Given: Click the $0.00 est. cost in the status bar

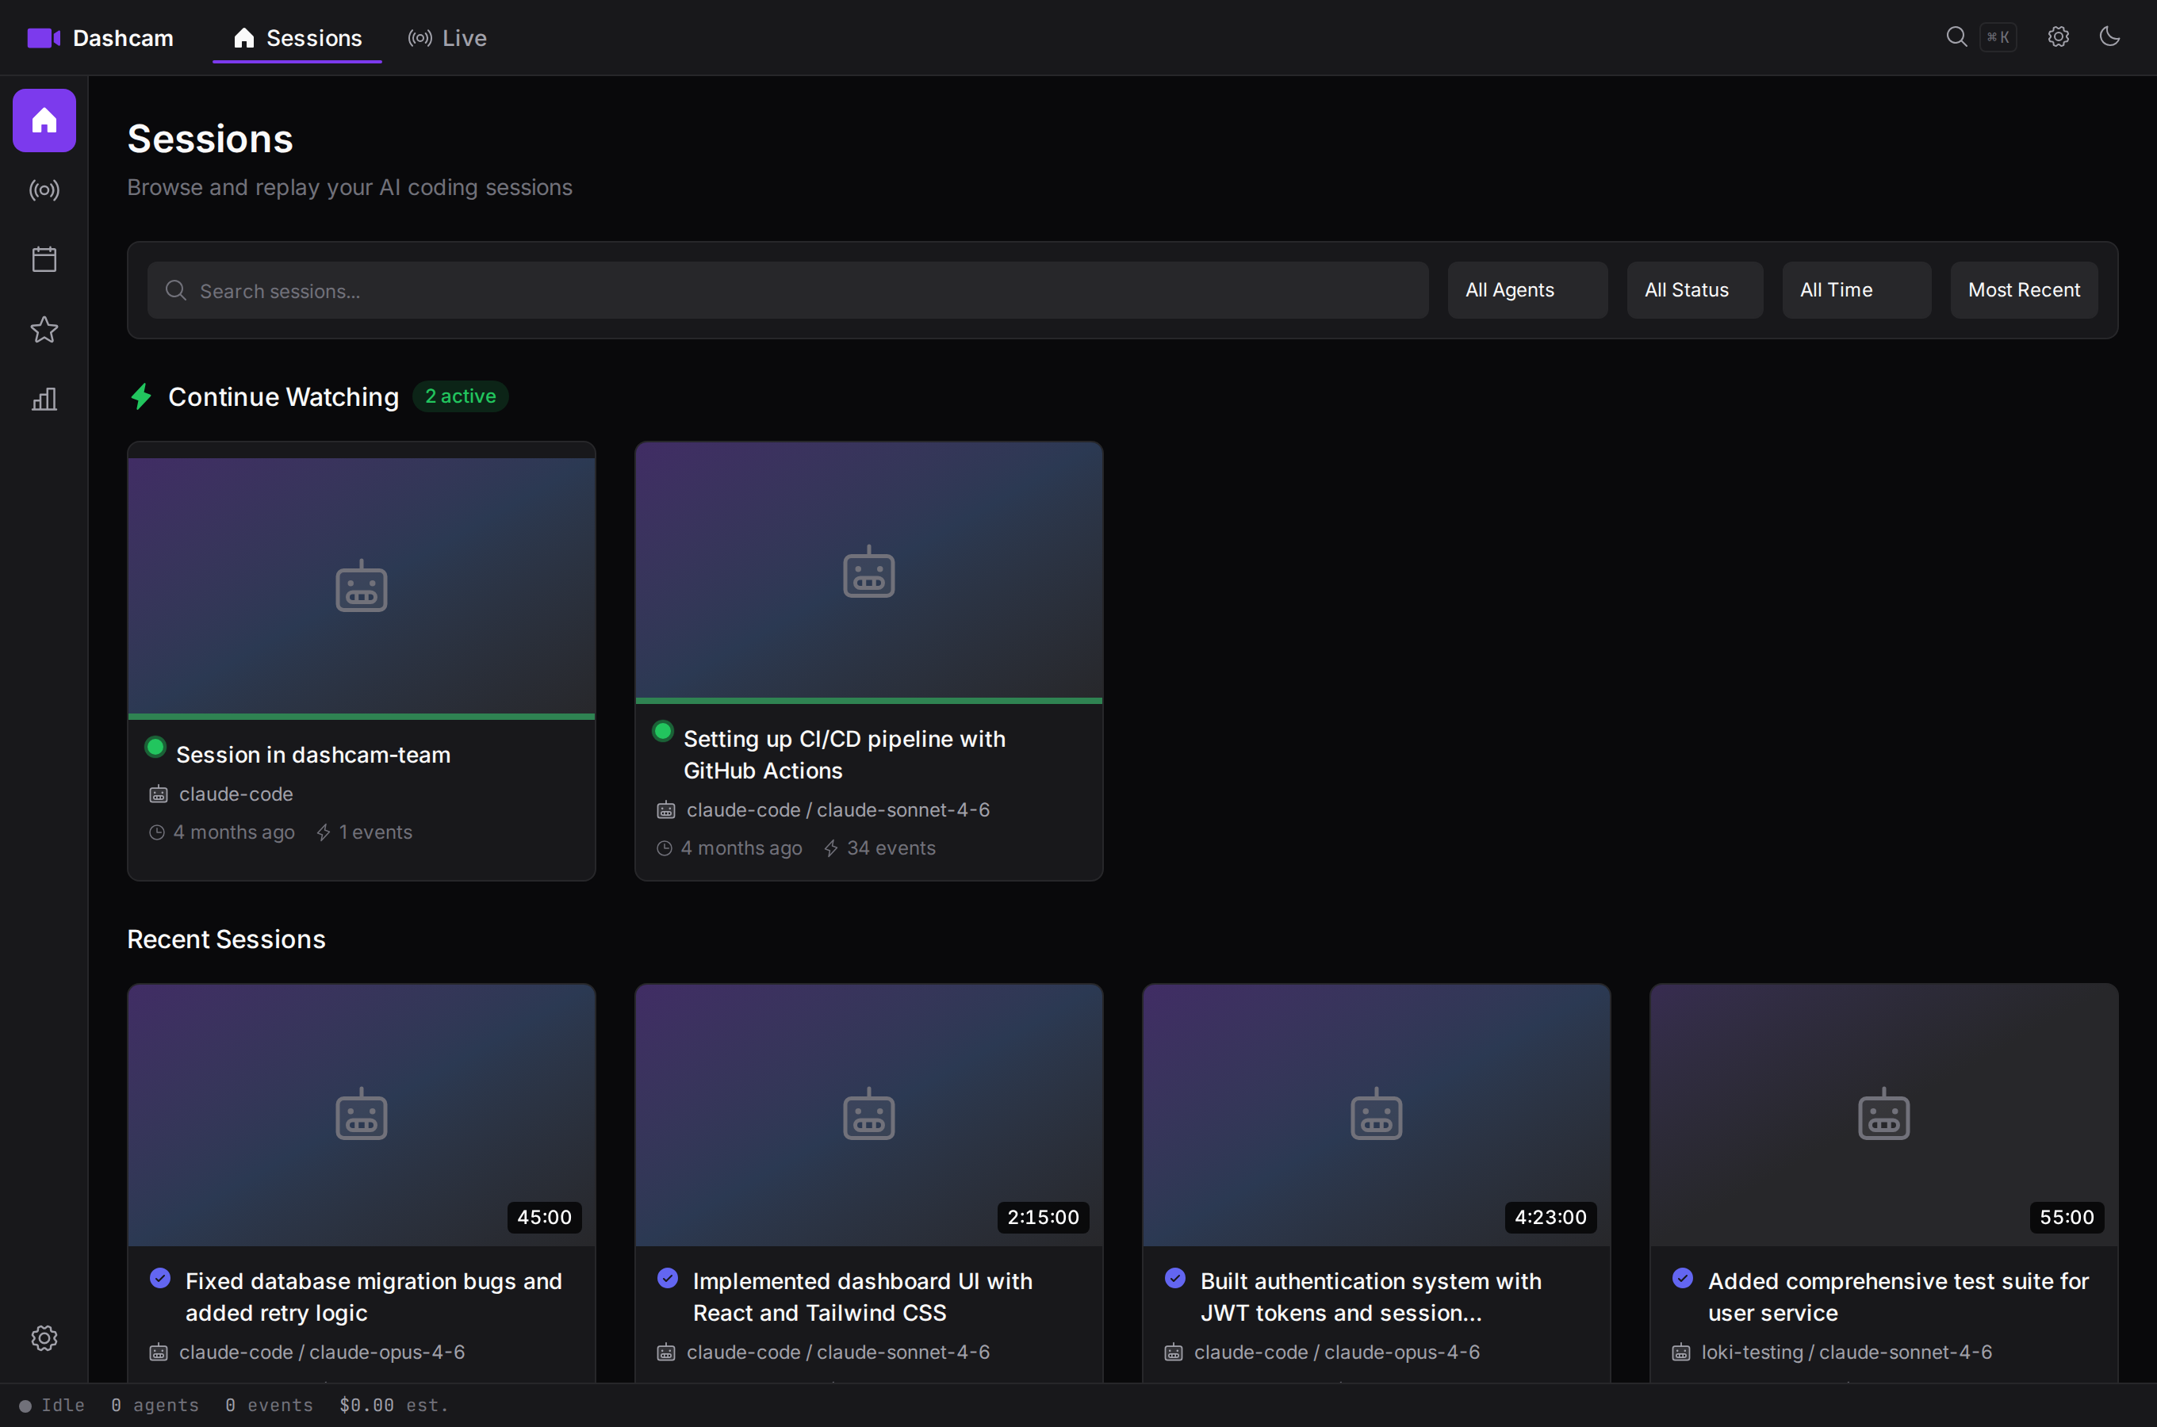Looking at the screenshot, I should coord(394,1405).
